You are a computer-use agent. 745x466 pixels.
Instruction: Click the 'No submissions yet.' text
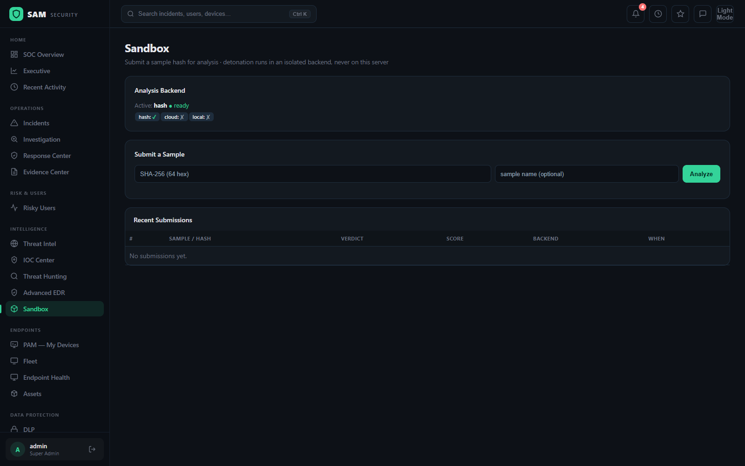[x=158, y=256]
